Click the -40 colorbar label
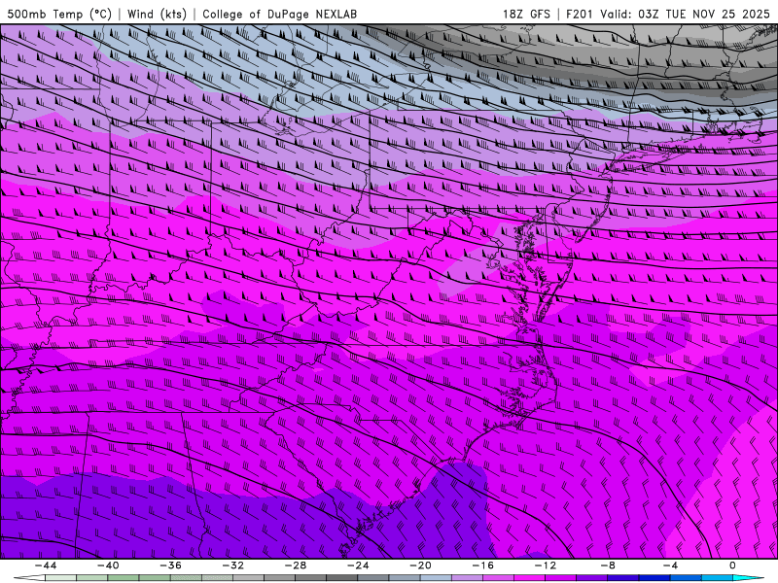This screenshot has height=583, width=778. [108, 566]
